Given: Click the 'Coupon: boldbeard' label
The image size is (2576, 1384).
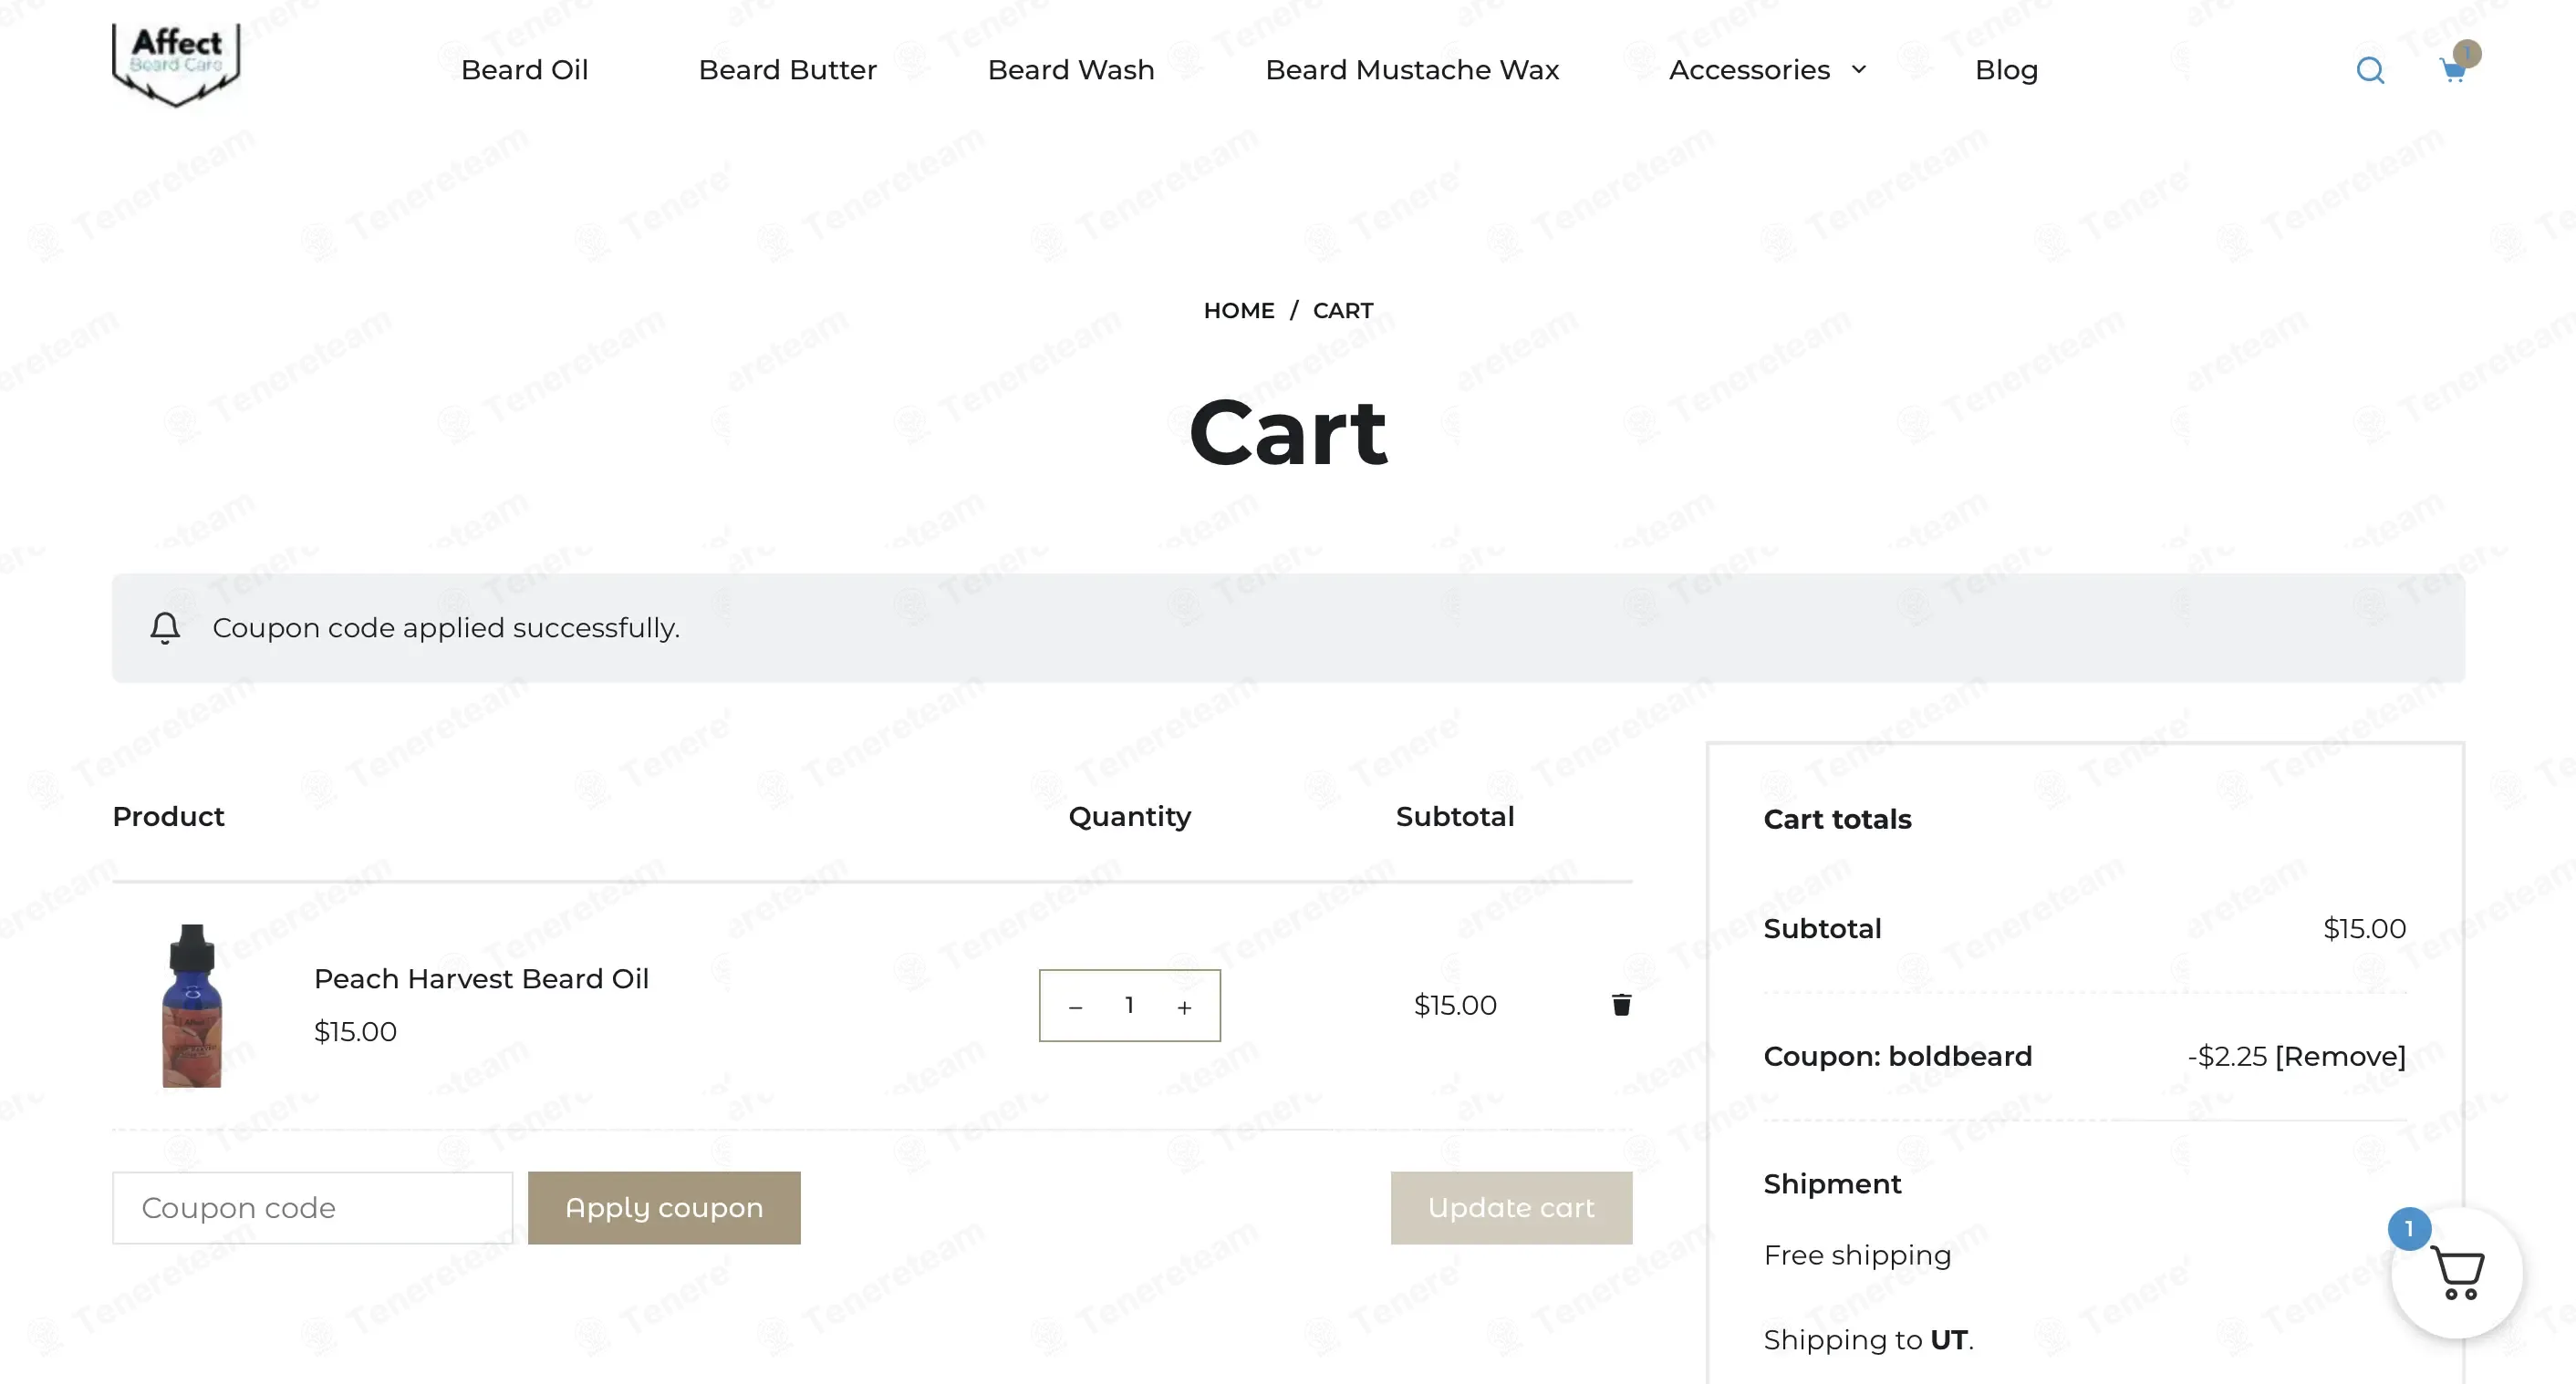Looking at the screenshot, I should pos(1897,1057).
